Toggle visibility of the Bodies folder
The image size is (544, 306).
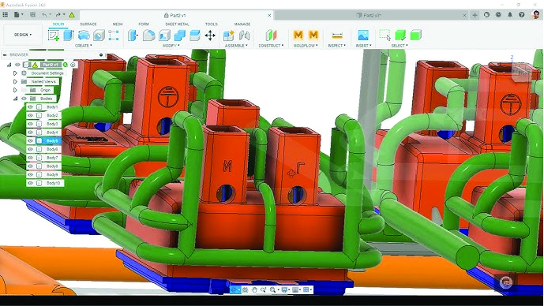(x=24, y=99)
